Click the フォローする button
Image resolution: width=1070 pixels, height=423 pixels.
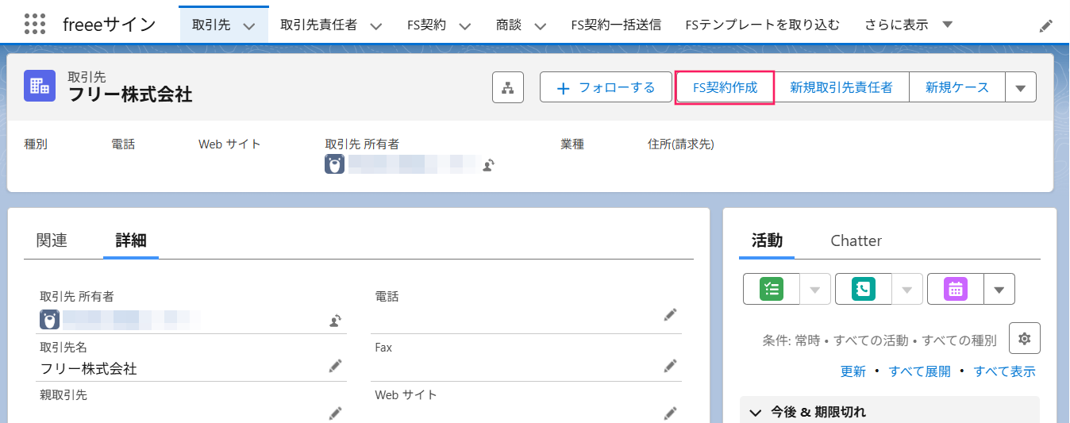pyautogui.click(x=606, y=87)
